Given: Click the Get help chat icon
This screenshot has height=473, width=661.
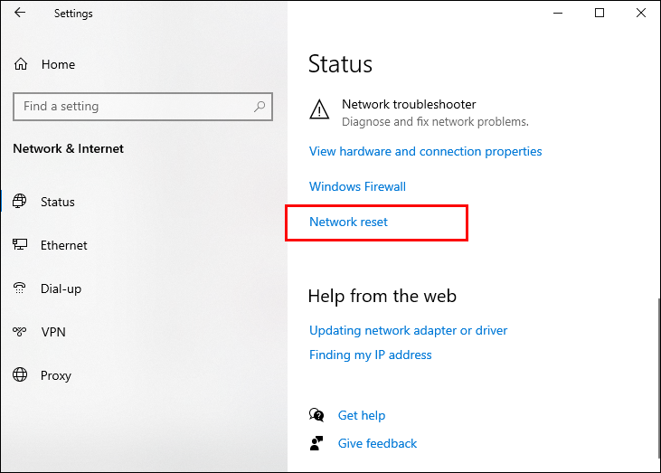Looking at the screenshot, I should click(x=316, y=415).
